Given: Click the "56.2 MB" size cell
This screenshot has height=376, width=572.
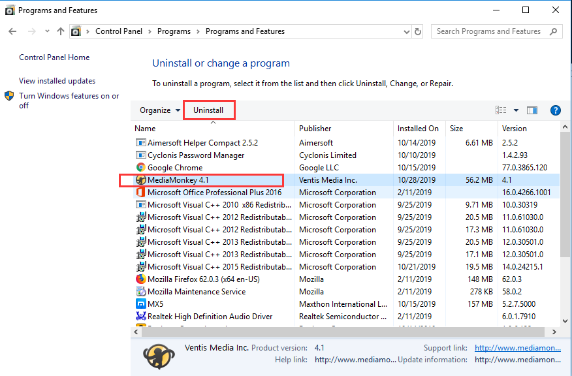Looking at the screenshot, I should pyautogui.click(x=479, y=180).
